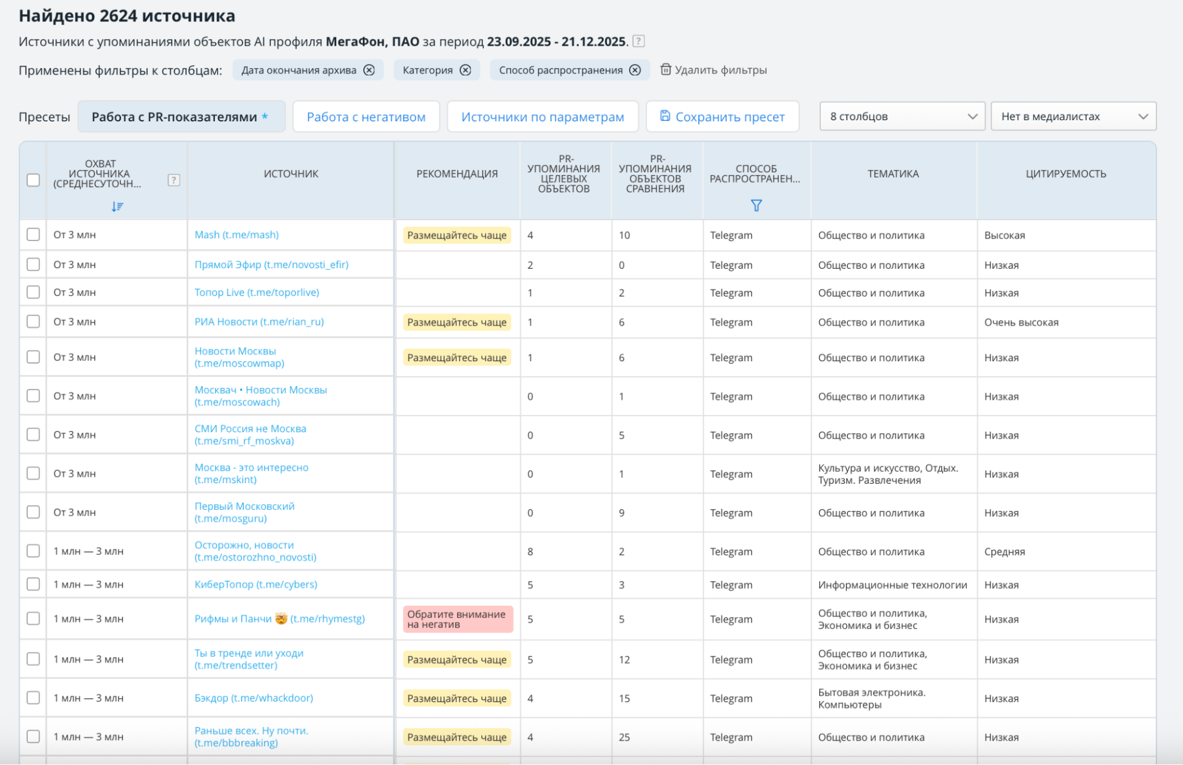1183x765 pixels.
Task: Open the 'Топор Live (t.me/toporlive)' source link
Action: click(257, 292)
